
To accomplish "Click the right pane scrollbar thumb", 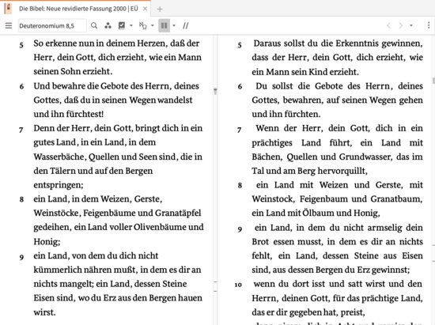I will [433, 81].
